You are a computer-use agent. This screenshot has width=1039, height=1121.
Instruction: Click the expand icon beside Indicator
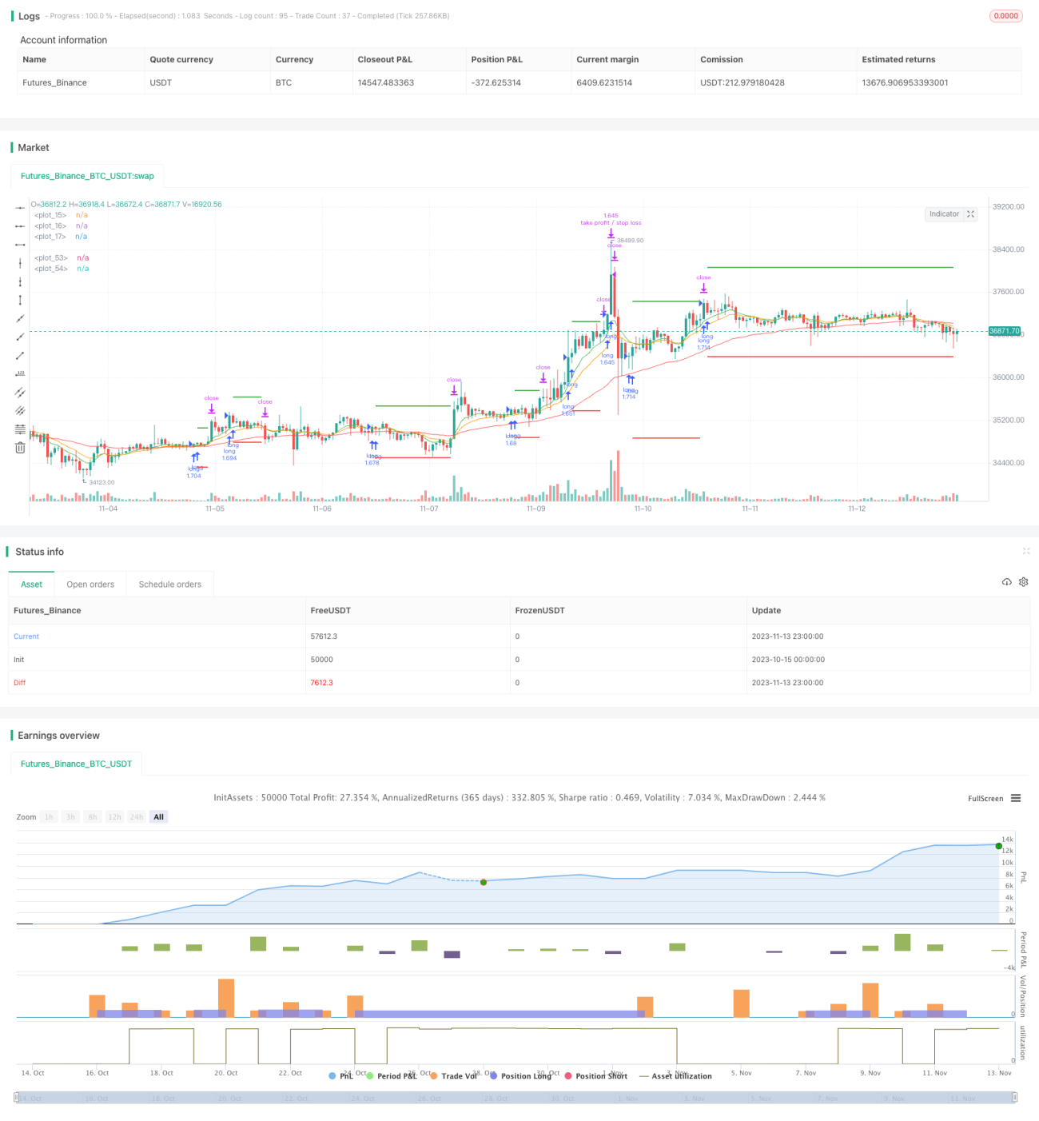(970, 214)
